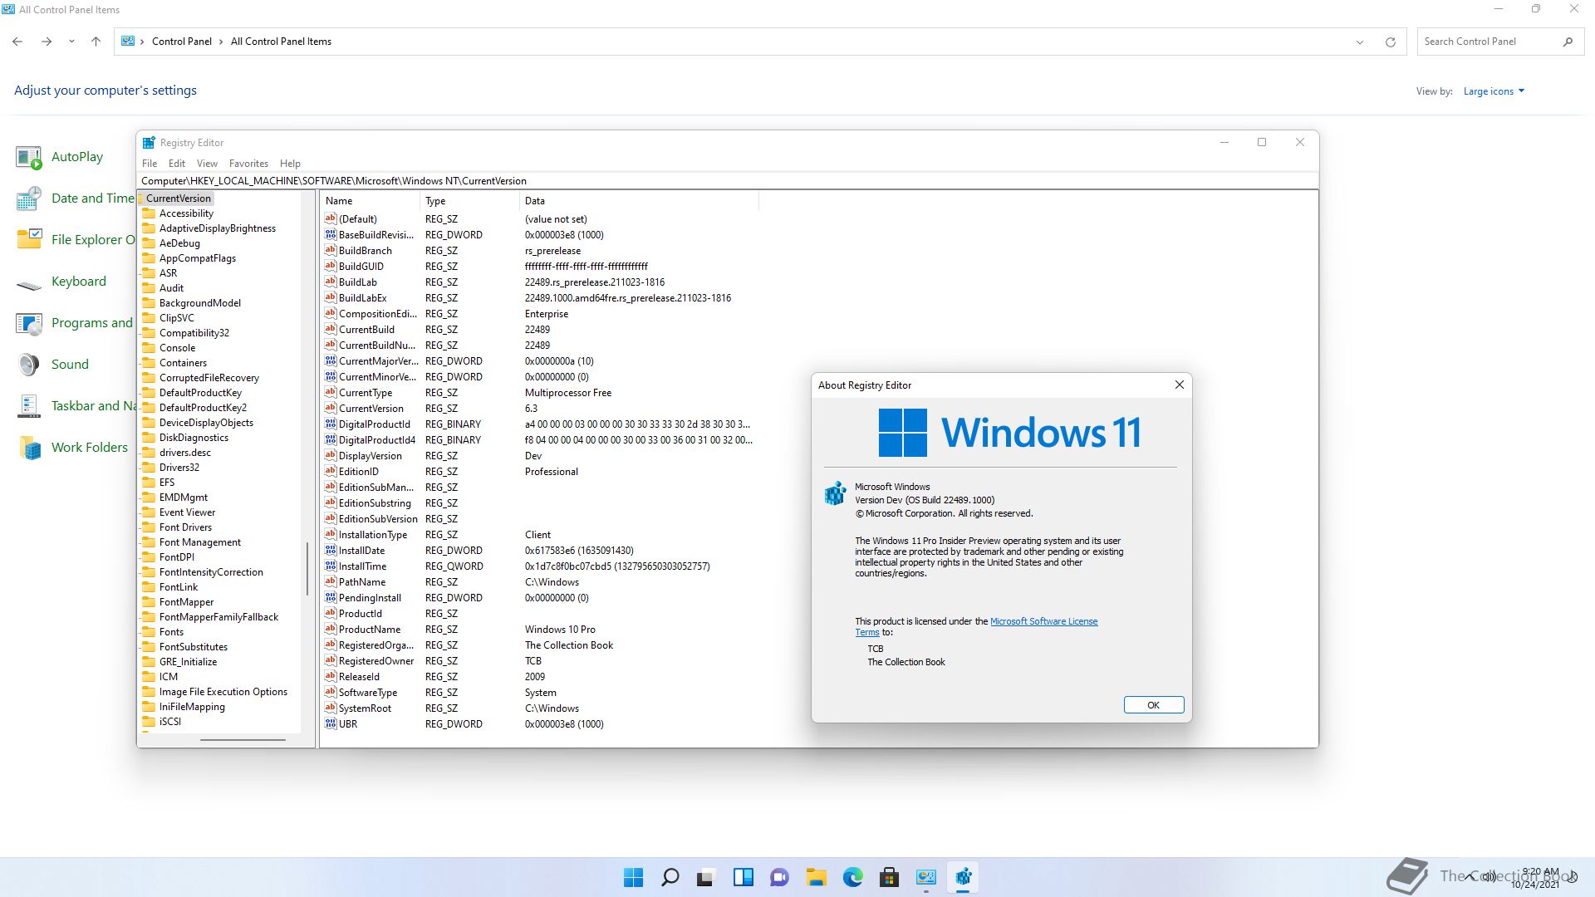1595x897 pixels.
Task: Click the Back arrow in Control Panel
Action: point(17,42)
